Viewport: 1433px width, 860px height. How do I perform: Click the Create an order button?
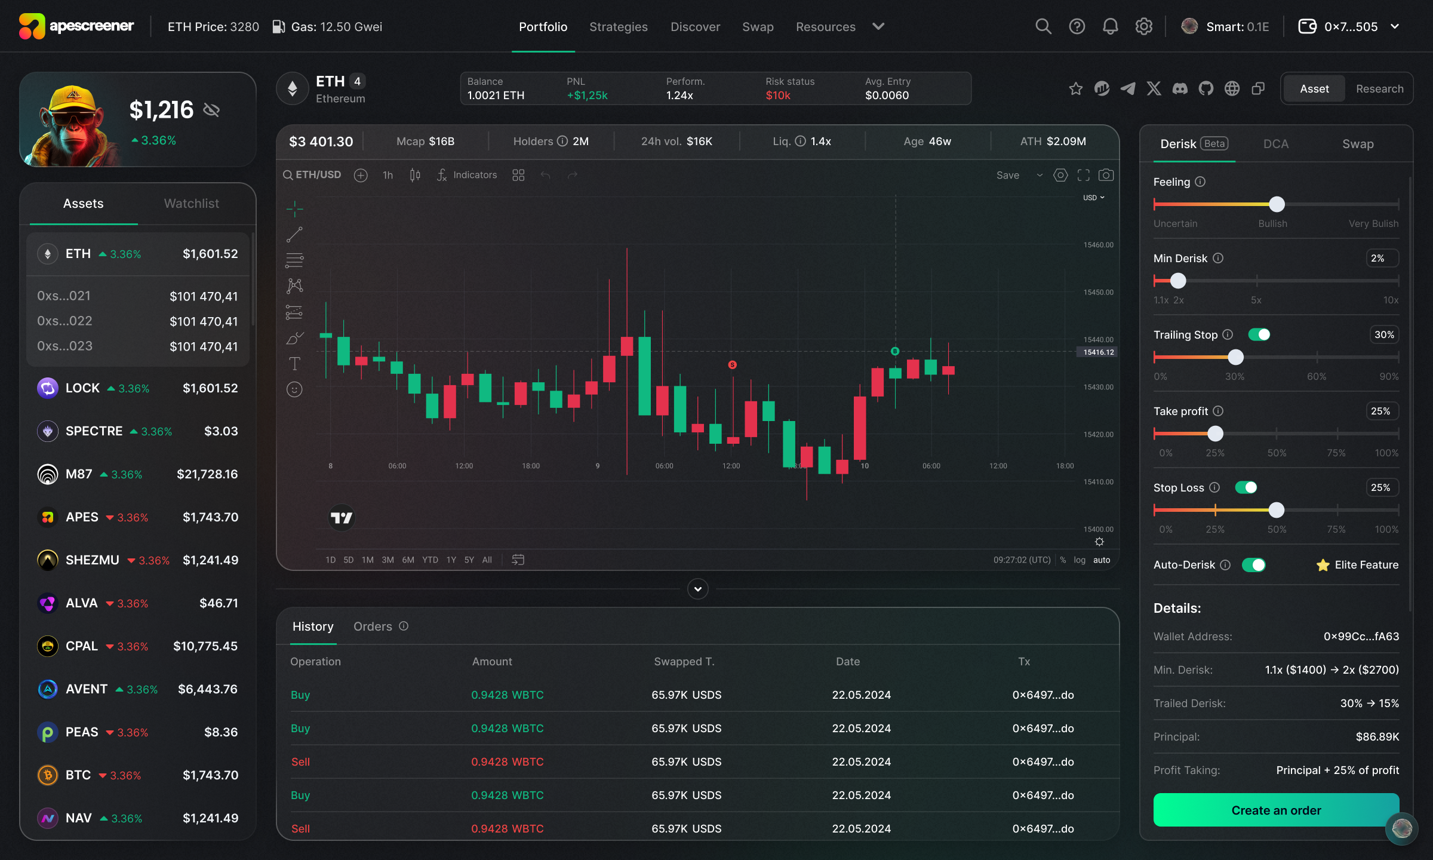(x=1276, y=810)
